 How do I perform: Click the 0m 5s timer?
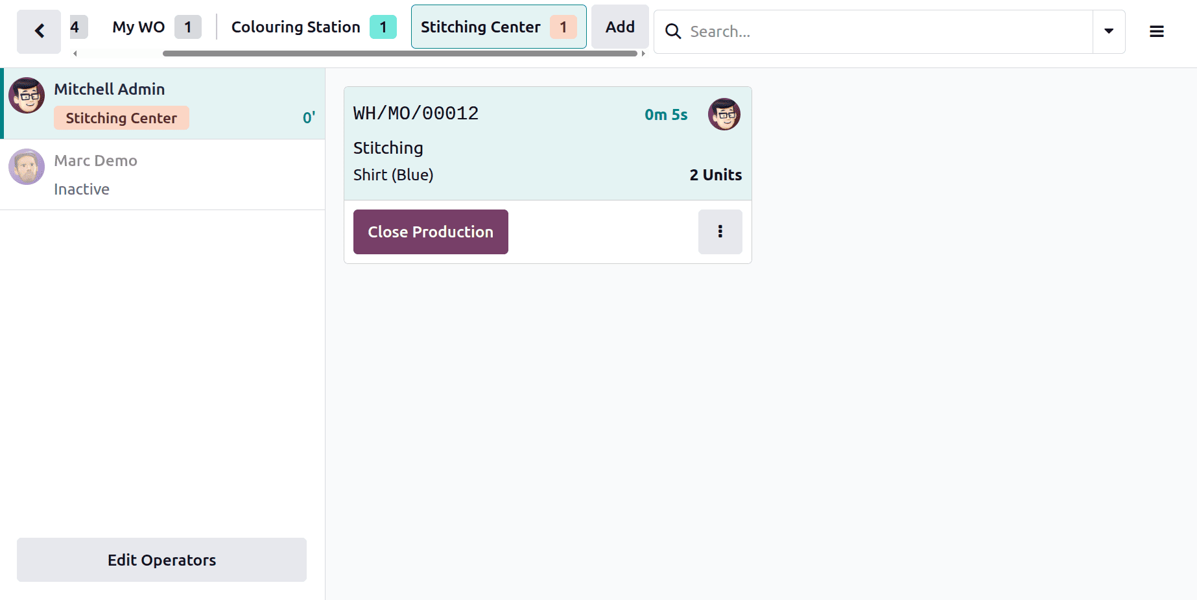pos(666,115)
